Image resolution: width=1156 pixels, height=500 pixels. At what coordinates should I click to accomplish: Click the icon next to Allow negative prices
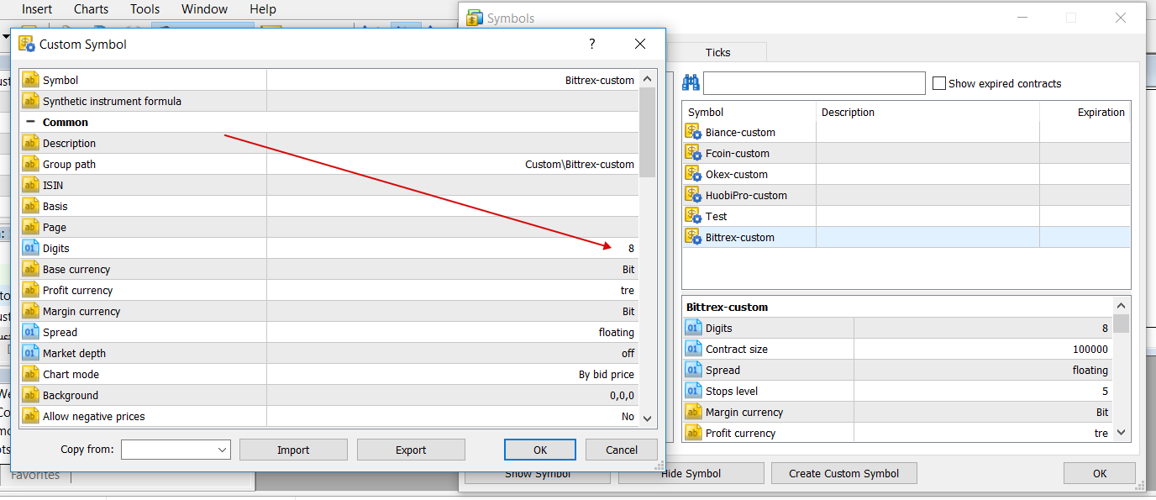[x=30, y=416]
